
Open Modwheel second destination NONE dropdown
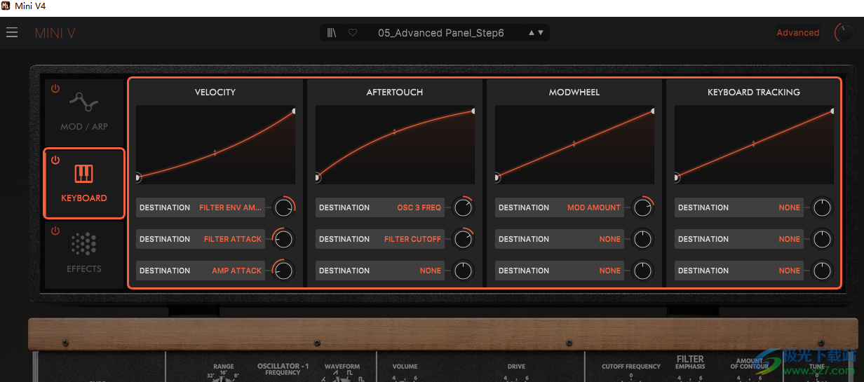coord(560,239)
